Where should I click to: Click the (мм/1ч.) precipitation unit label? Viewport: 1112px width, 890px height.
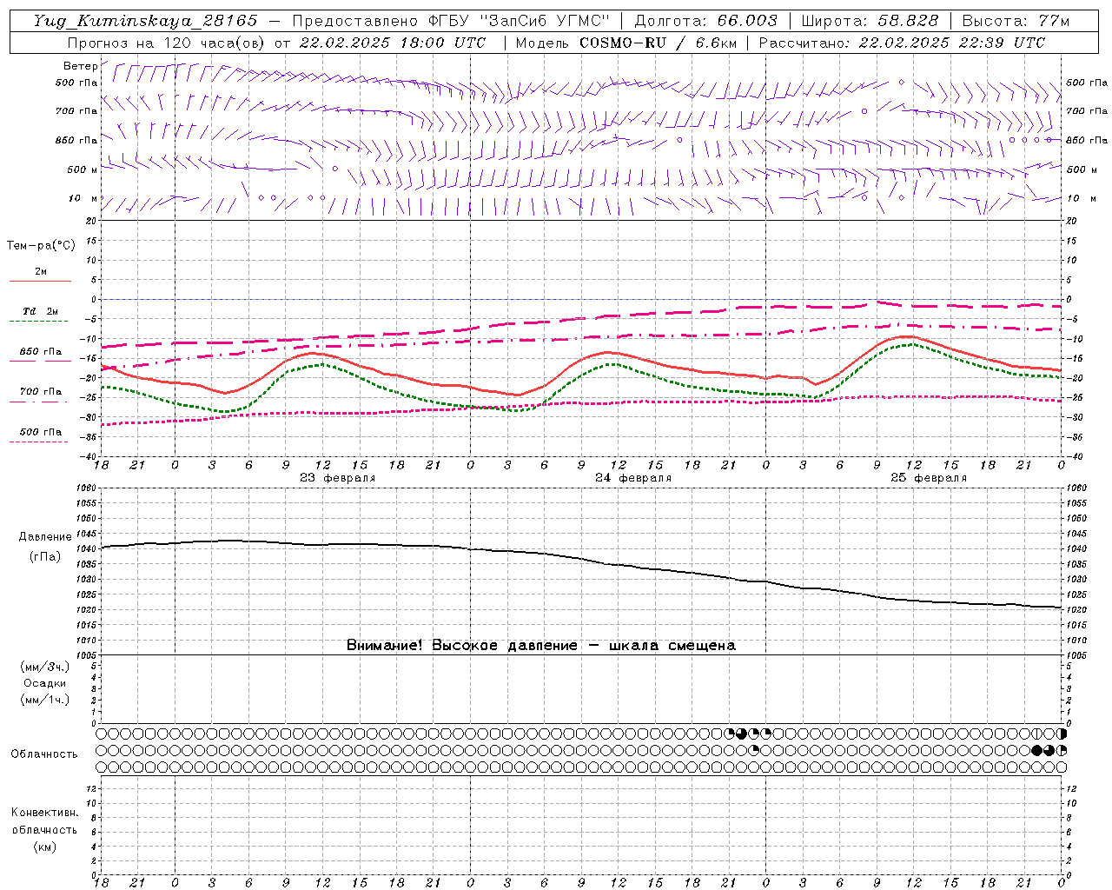pos(45,700)
